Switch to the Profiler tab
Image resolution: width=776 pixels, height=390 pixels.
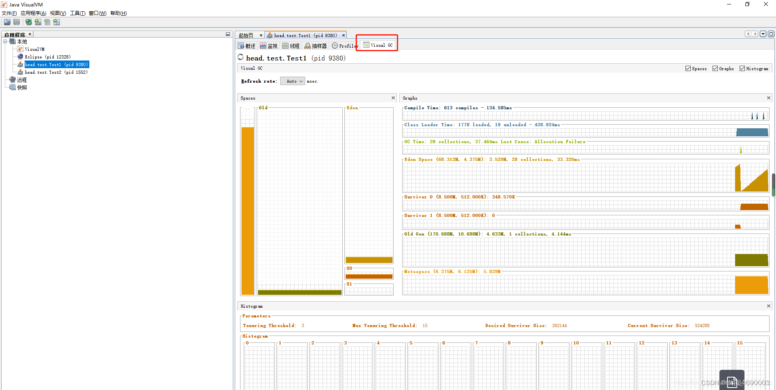coord(345,46)
